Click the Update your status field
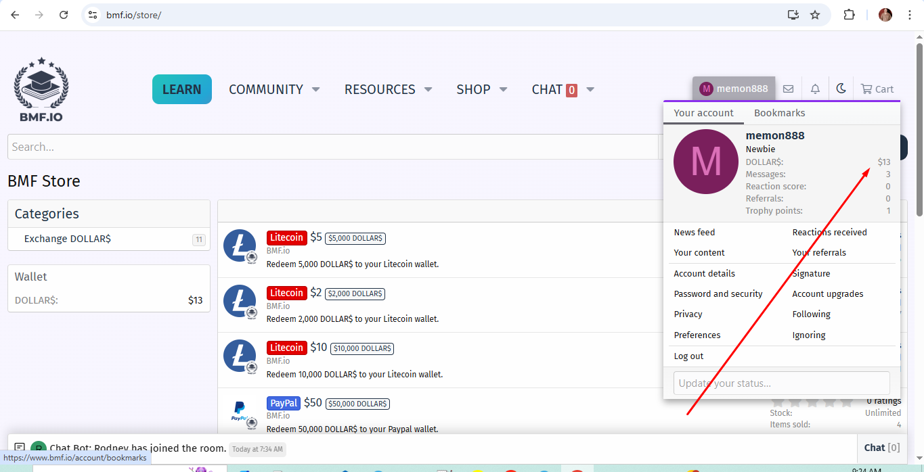Viewport: 924px width, 472px height. (x=782, y=383)
